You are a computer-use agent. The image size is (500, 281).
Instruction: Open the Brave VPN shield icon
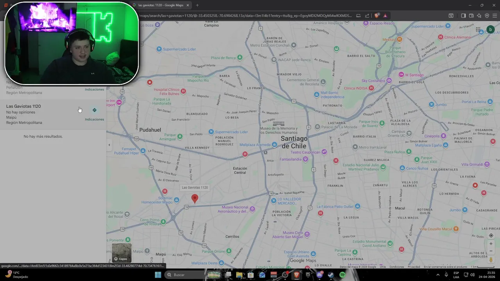[x=487, y=16]
